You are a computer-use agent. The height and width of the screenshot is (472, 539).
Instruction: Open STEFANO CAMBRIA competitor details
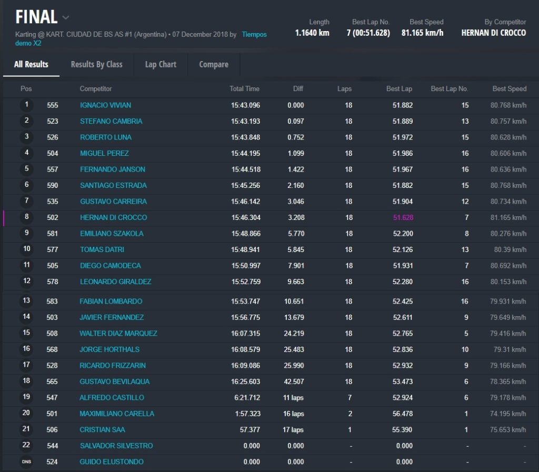point(111,121)
